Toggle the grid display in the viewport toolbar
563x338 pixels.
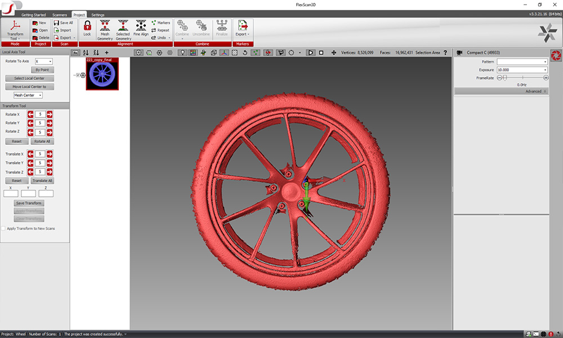[x=192, y=51]
